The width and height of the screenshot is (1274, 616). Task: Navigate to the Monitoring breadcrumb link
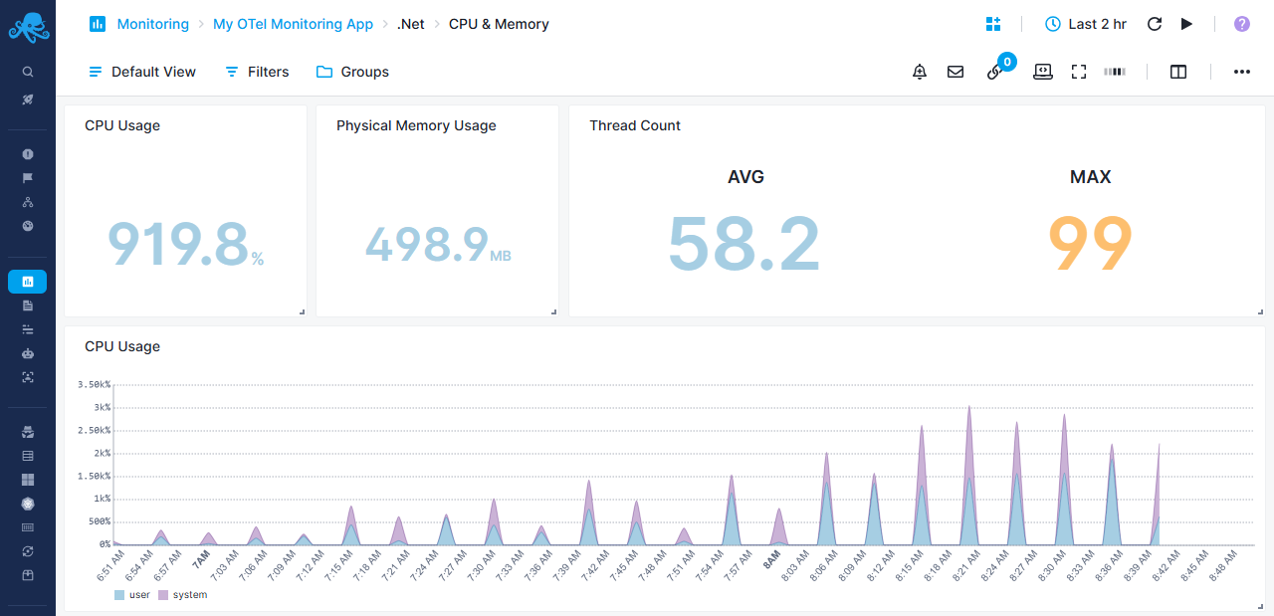coord(152,24)
